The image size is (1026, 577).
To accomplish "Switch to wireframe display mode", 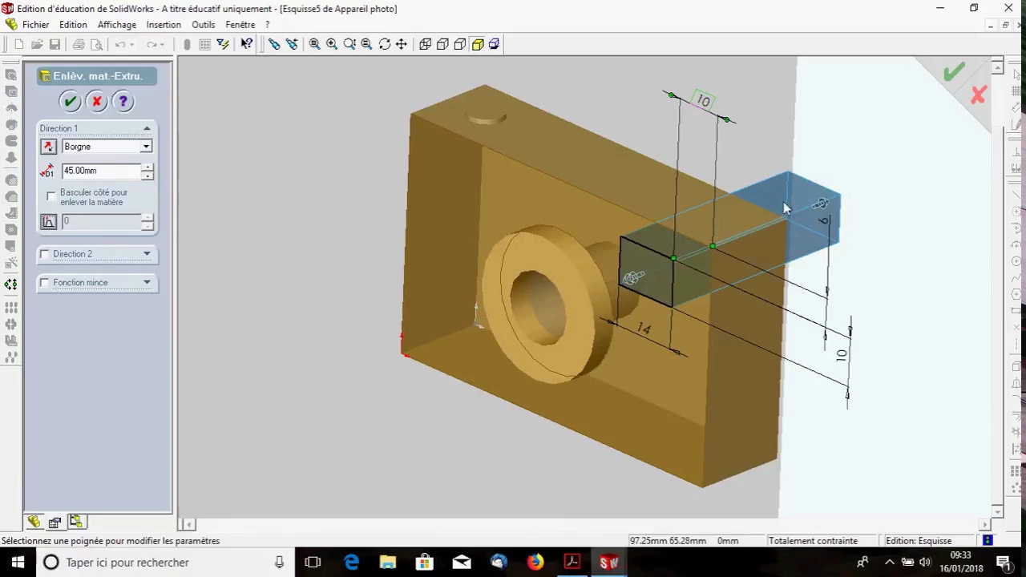I will [426, 44].
